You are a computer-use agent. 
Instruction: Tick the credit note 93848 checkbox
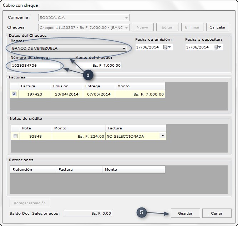click(15, 136)
